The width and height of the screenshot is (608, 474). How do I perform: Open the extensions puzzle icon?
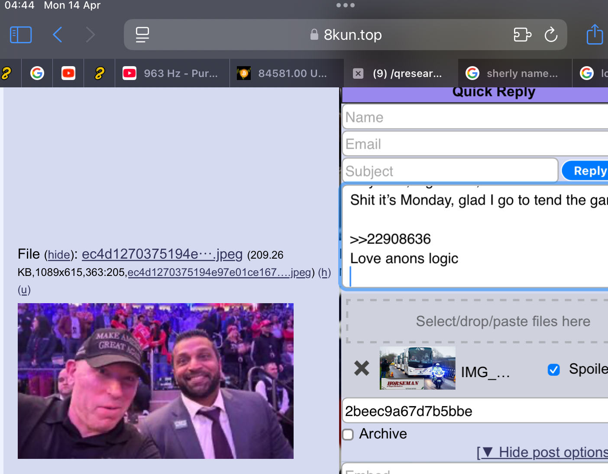(x=522, y=35)
